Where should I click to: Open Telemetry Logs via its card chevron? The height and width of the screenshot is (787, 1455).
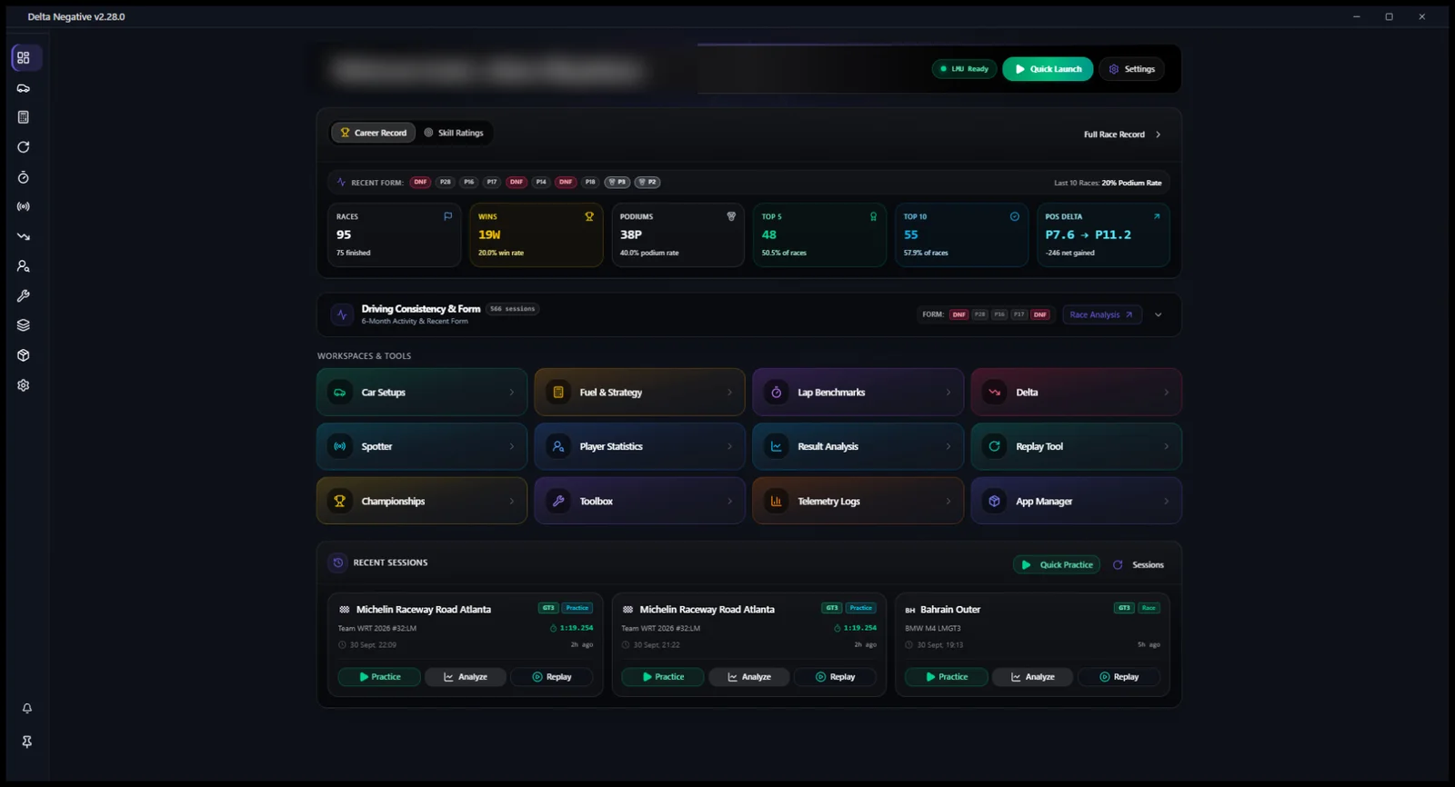point(948,501)
